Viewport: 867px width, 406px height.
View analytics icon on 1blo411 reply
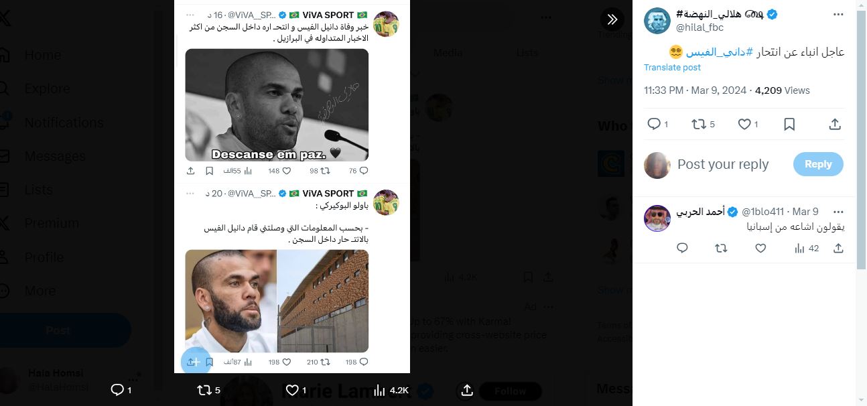coord(799,248)
